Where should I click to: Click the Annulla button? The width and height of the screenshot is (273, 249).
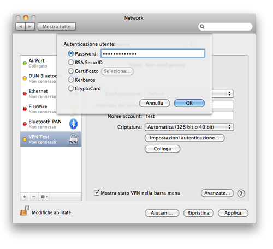pyautogui.click(x=155, y=103)
